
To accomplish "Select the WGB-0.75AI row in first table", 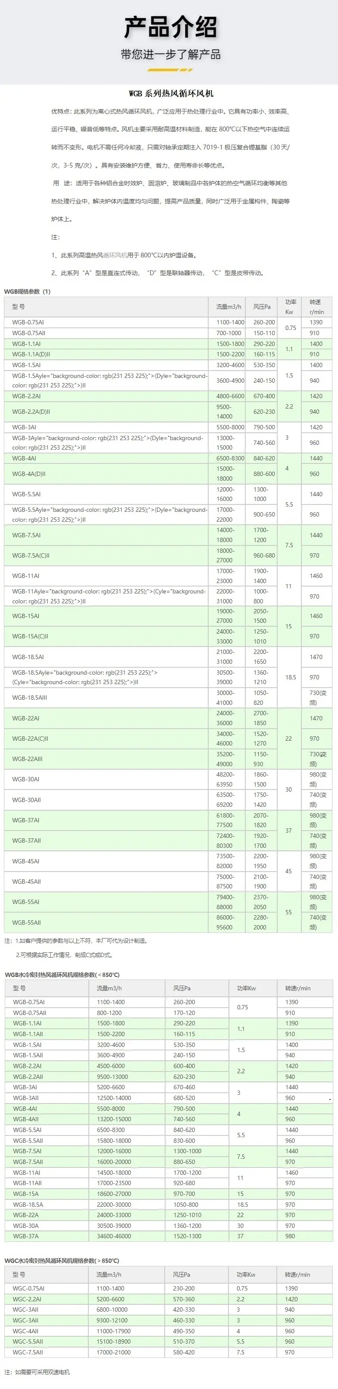I will [168, 323].
